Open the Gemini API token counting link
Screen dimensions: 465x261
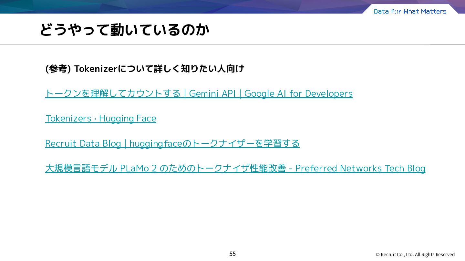click(199, 93)
